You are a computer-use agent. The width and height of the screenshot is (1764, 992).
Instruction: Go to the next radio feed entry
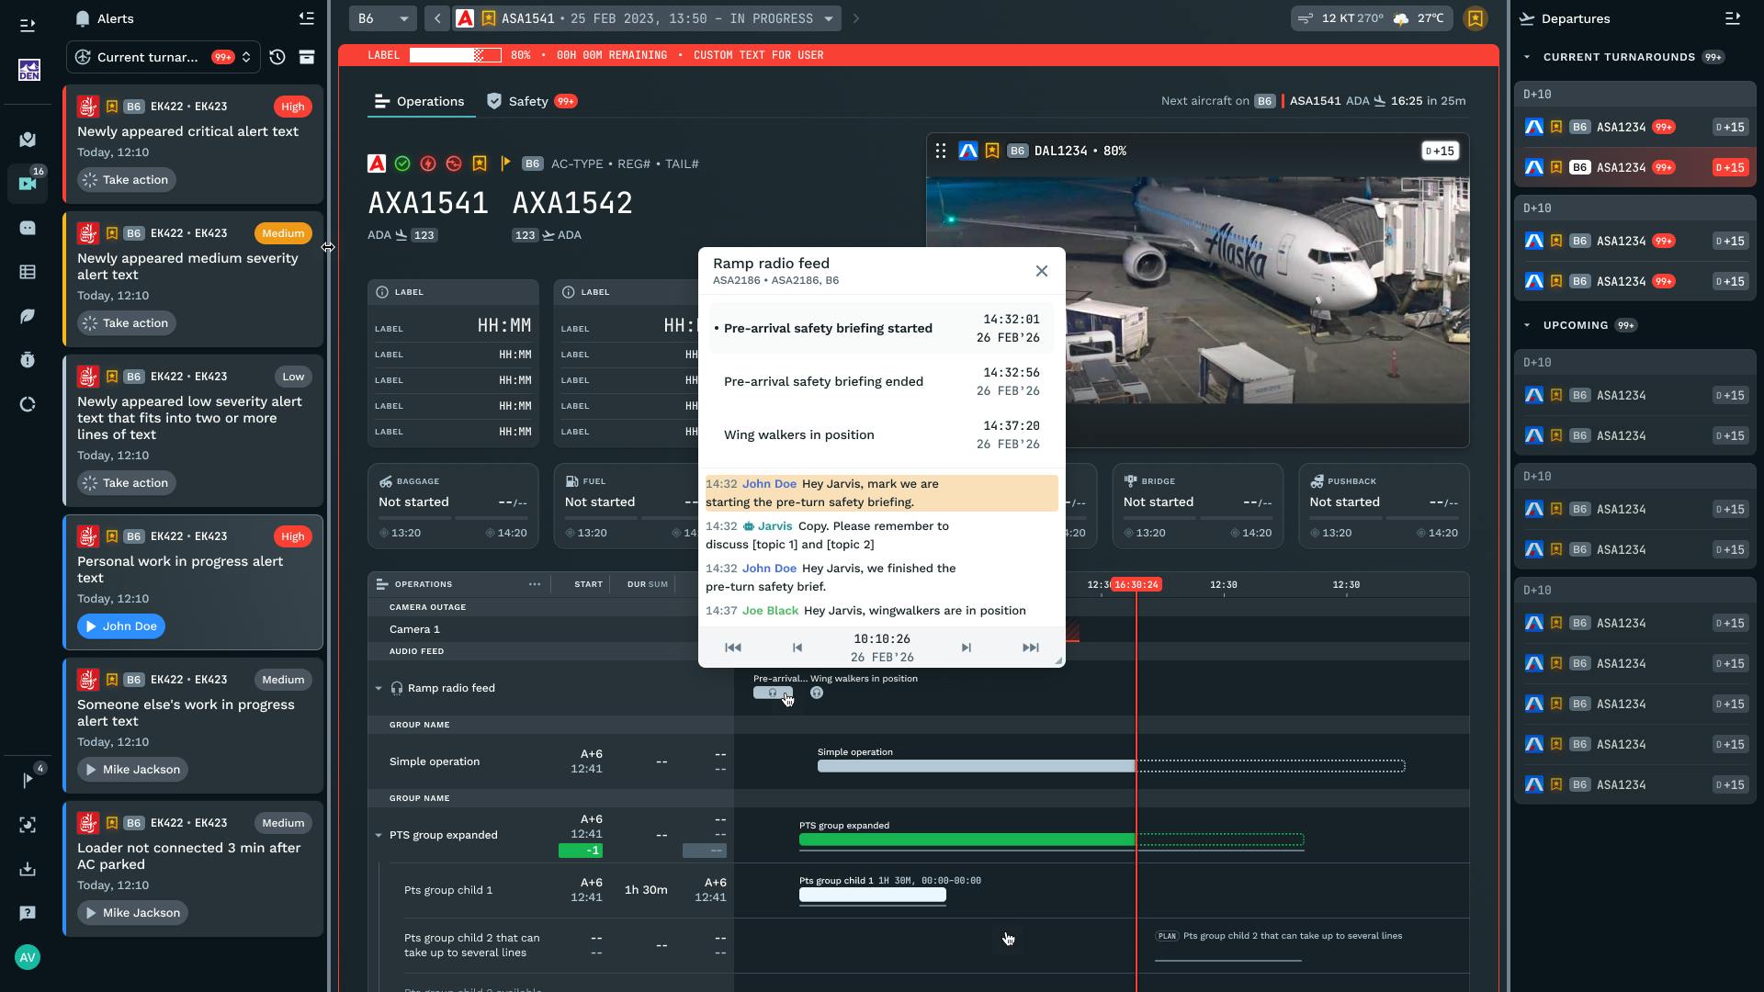(x=966, y=648)
